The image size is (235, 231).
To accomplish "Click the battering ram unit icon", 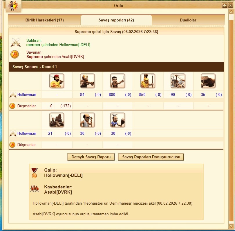I will [x=208, y=81].
